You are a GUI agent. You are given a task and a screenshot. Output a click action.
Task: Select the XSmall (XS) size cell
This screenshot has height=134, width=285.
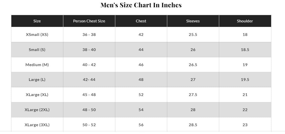(37, 35)
